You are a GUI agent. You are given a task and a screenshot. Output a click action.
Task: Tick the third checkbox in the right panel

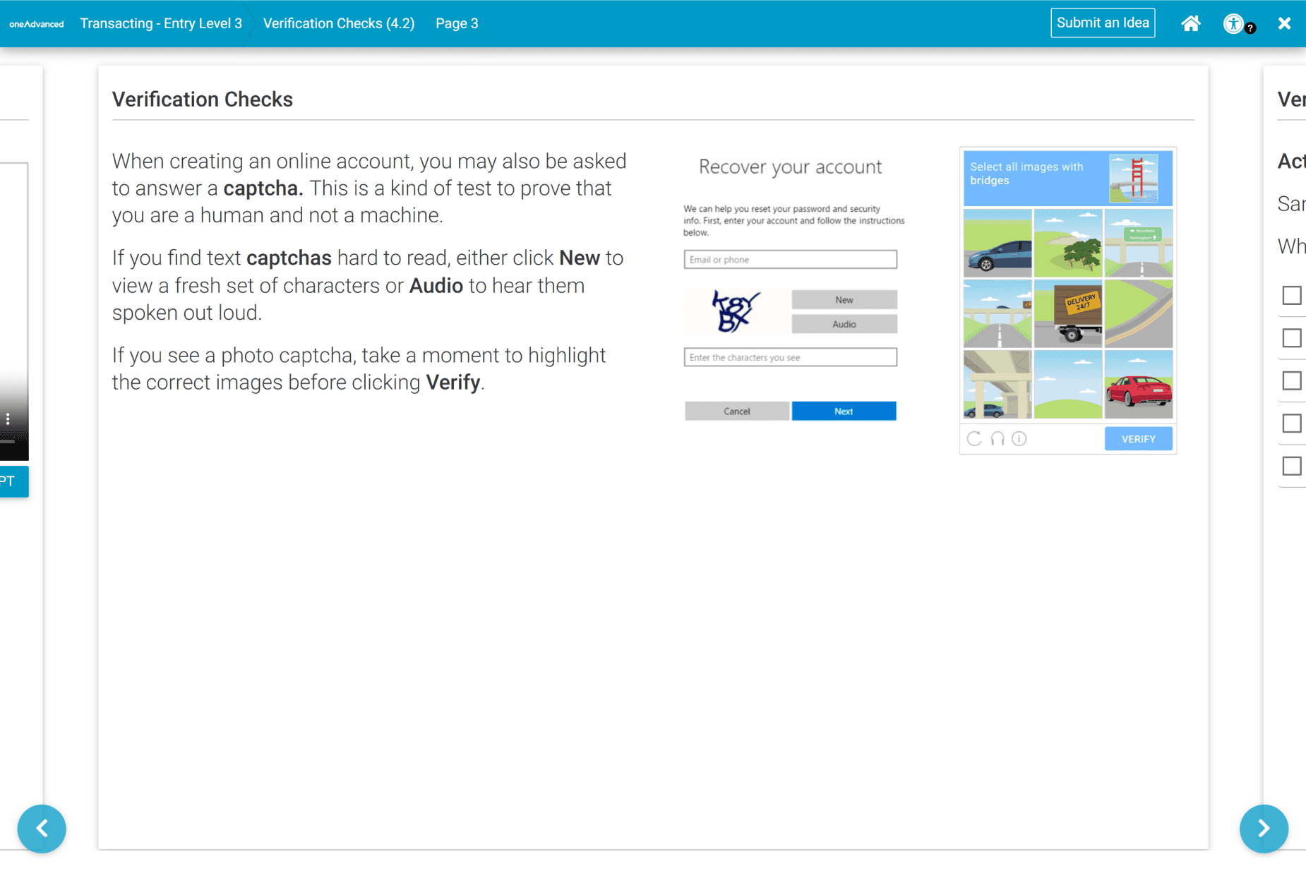(x=1291, y=380)
